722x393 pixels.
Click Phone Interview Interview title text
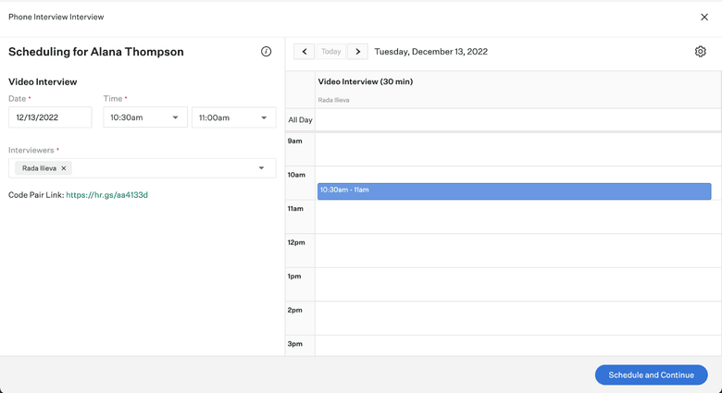click(56, 17)
